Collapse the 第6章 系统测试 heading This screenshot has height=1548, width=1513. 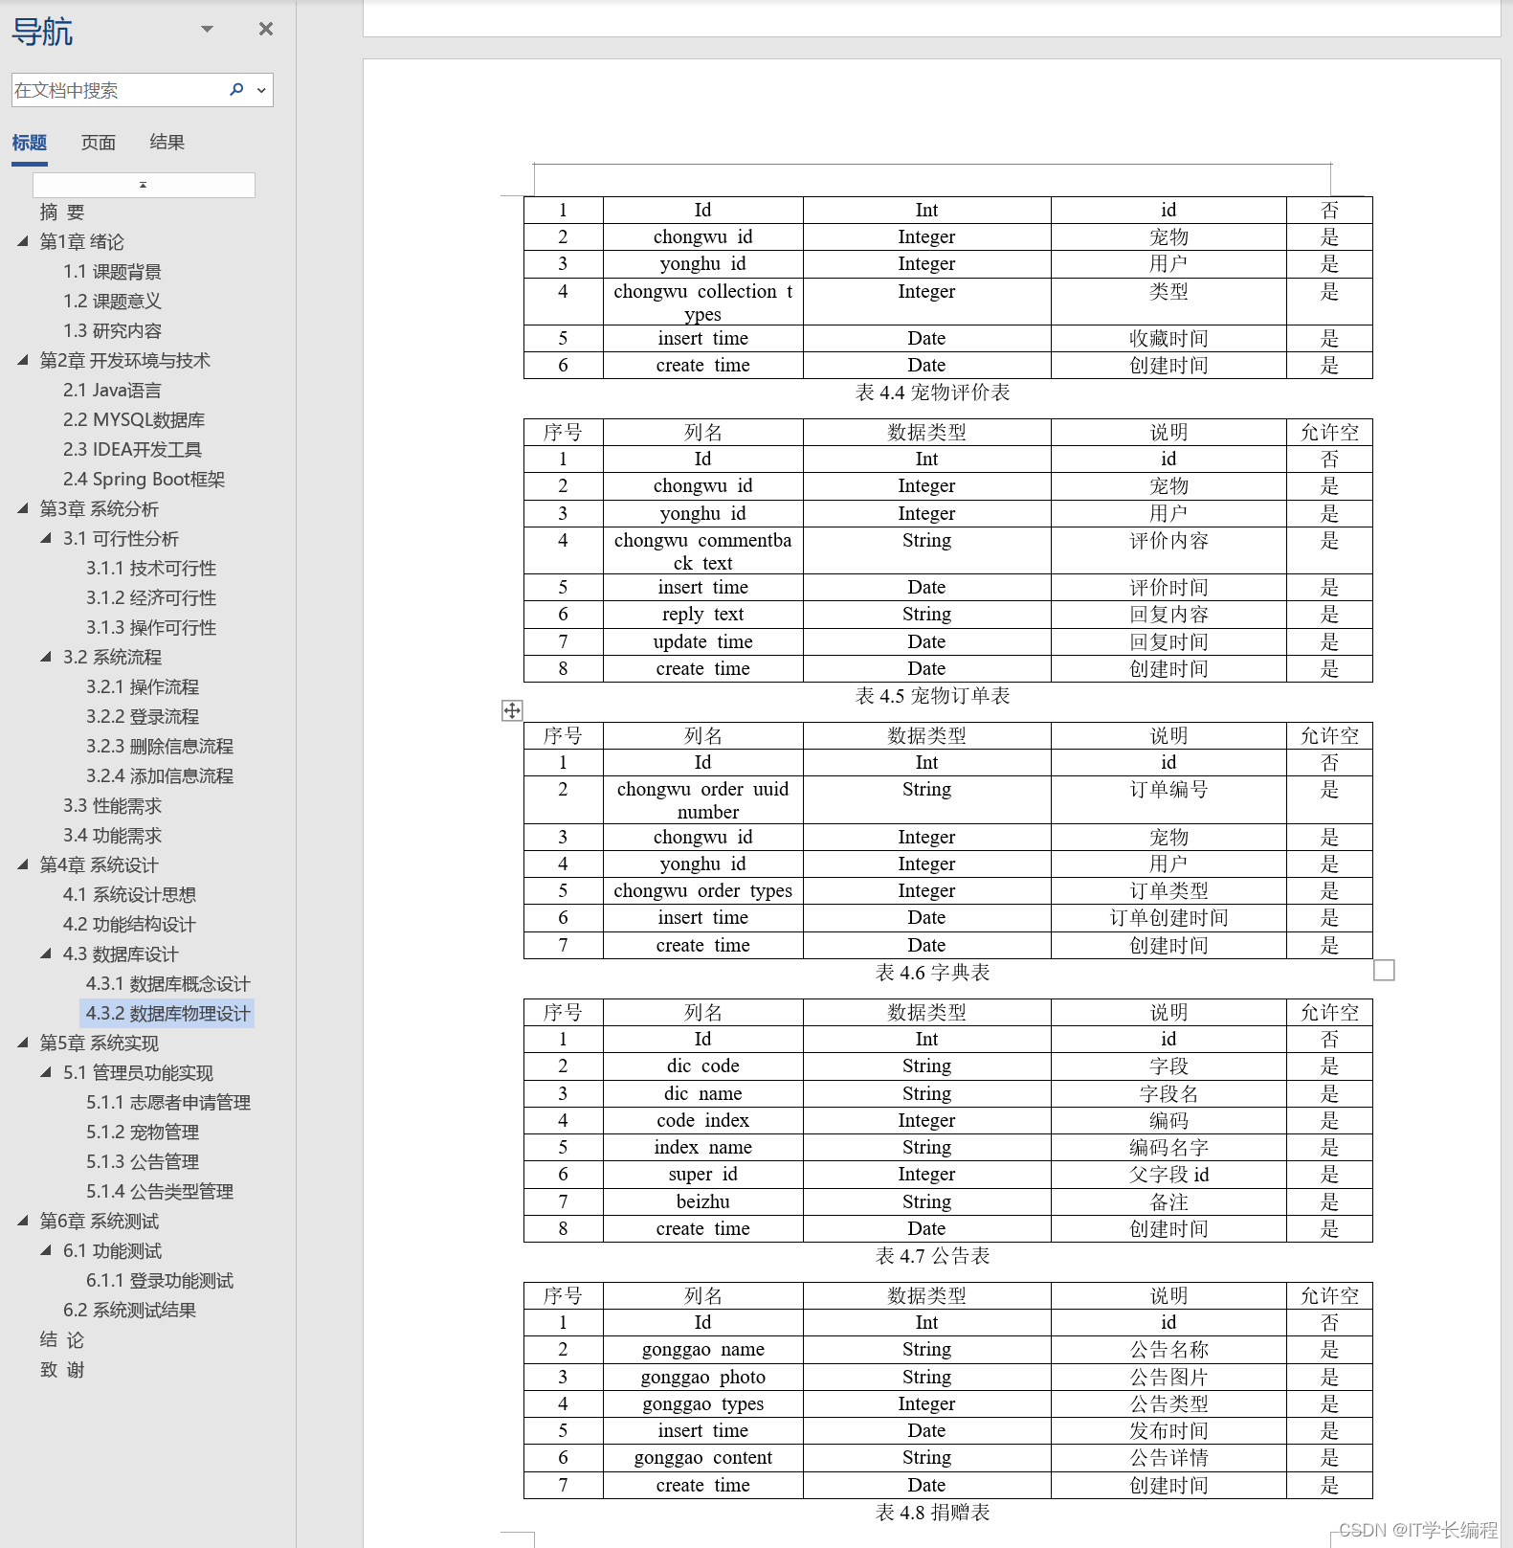click(22, 1221)
